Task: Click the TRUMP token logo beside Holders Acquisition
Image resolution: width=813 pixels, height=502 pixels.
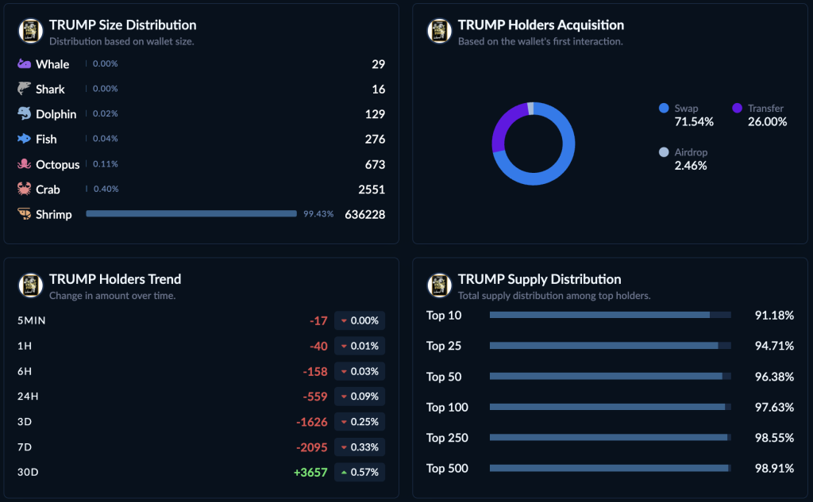Action: point(439,31)
